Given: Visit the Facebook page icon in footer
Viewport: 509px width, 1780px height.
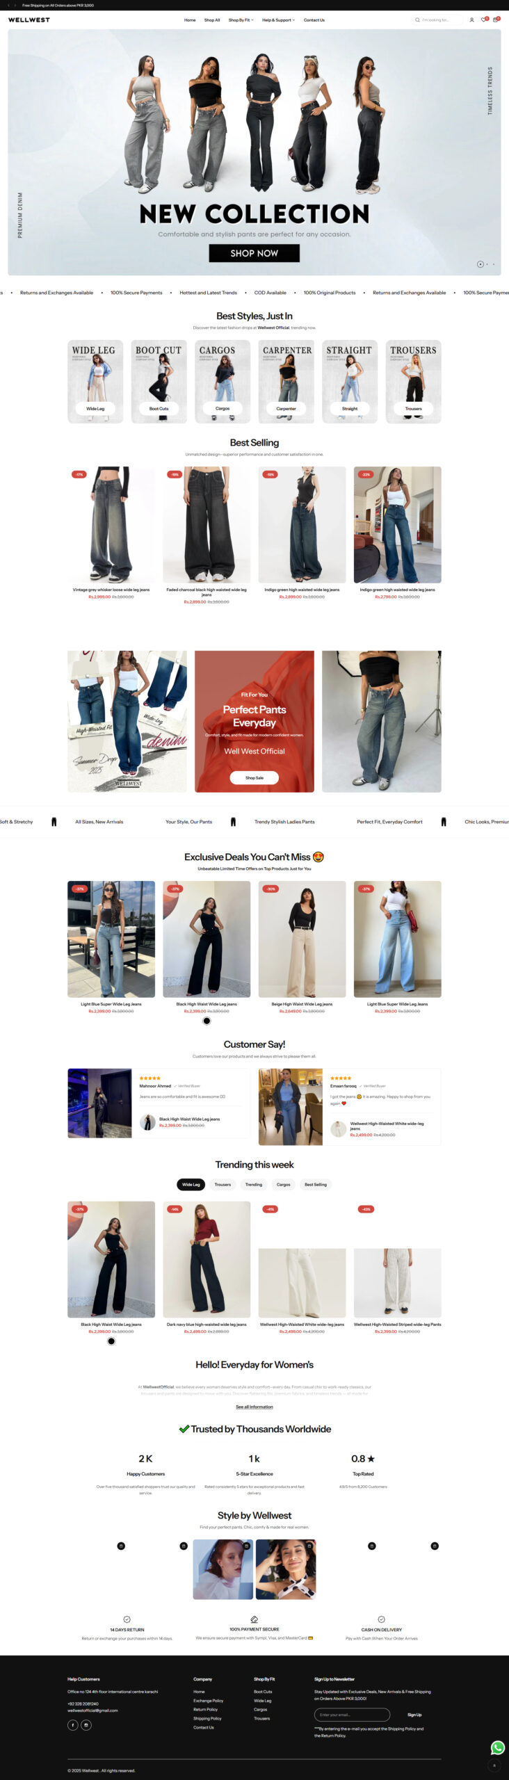Looking at the screenshot, I should pos(72,1724).
